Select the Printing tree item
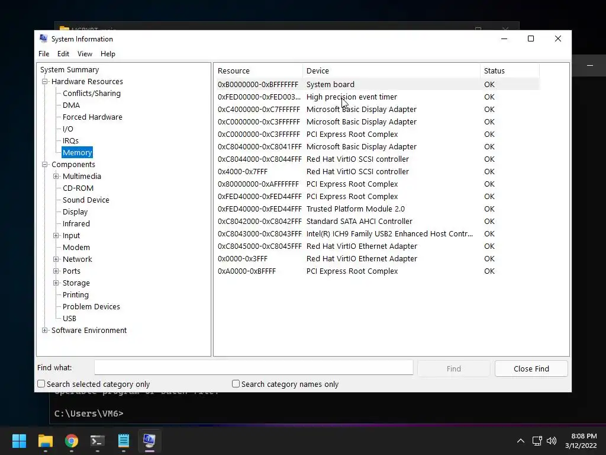 pos(75,295)
